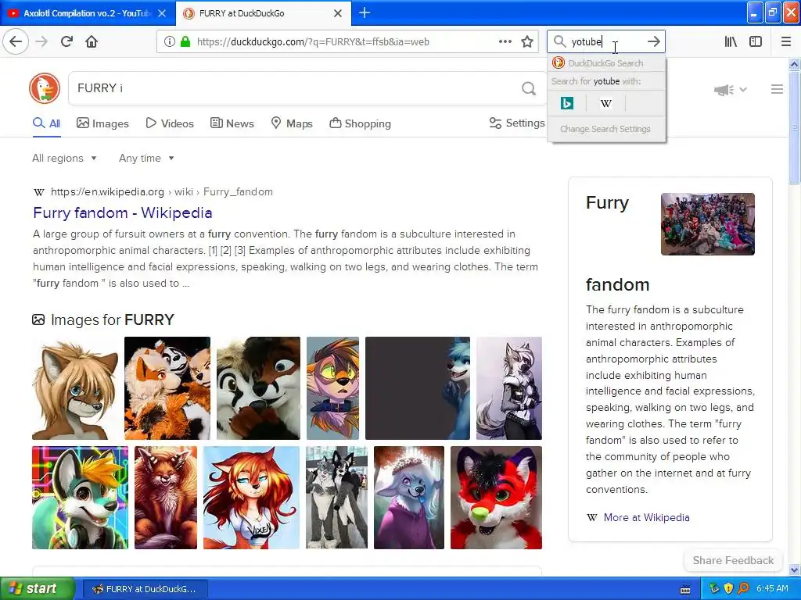Expand the All regions dropdown
This screenshot has height=600, width=801.
pos(64,158)
